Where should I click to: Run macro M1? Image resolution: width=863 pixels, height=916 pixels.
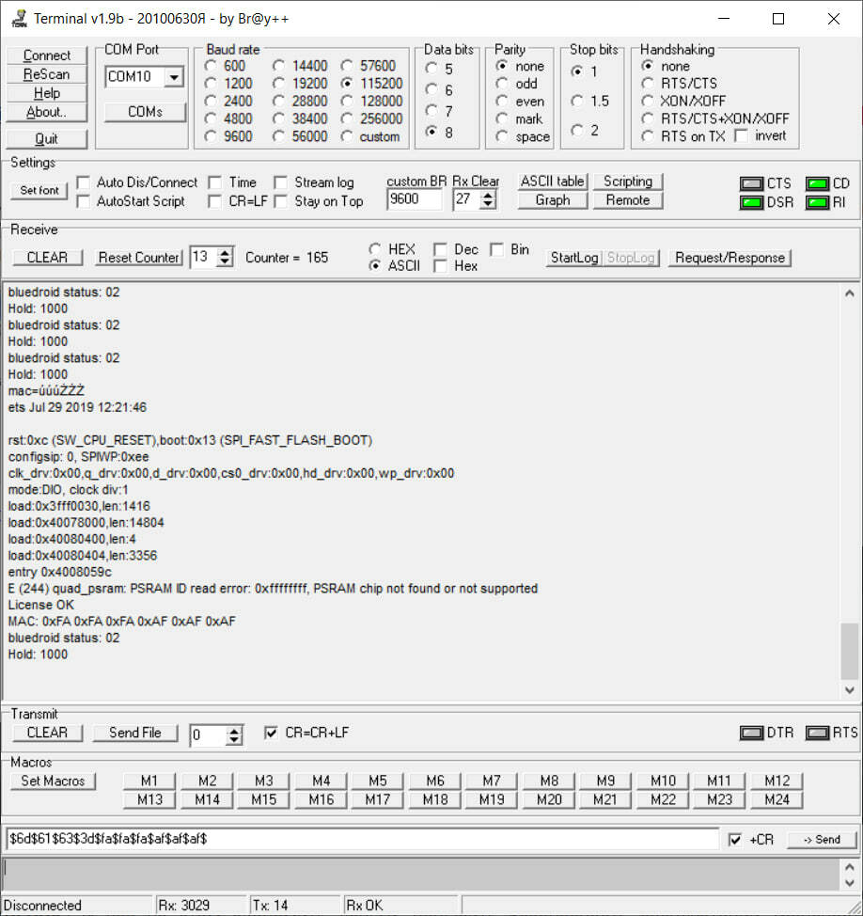[149, 782]
